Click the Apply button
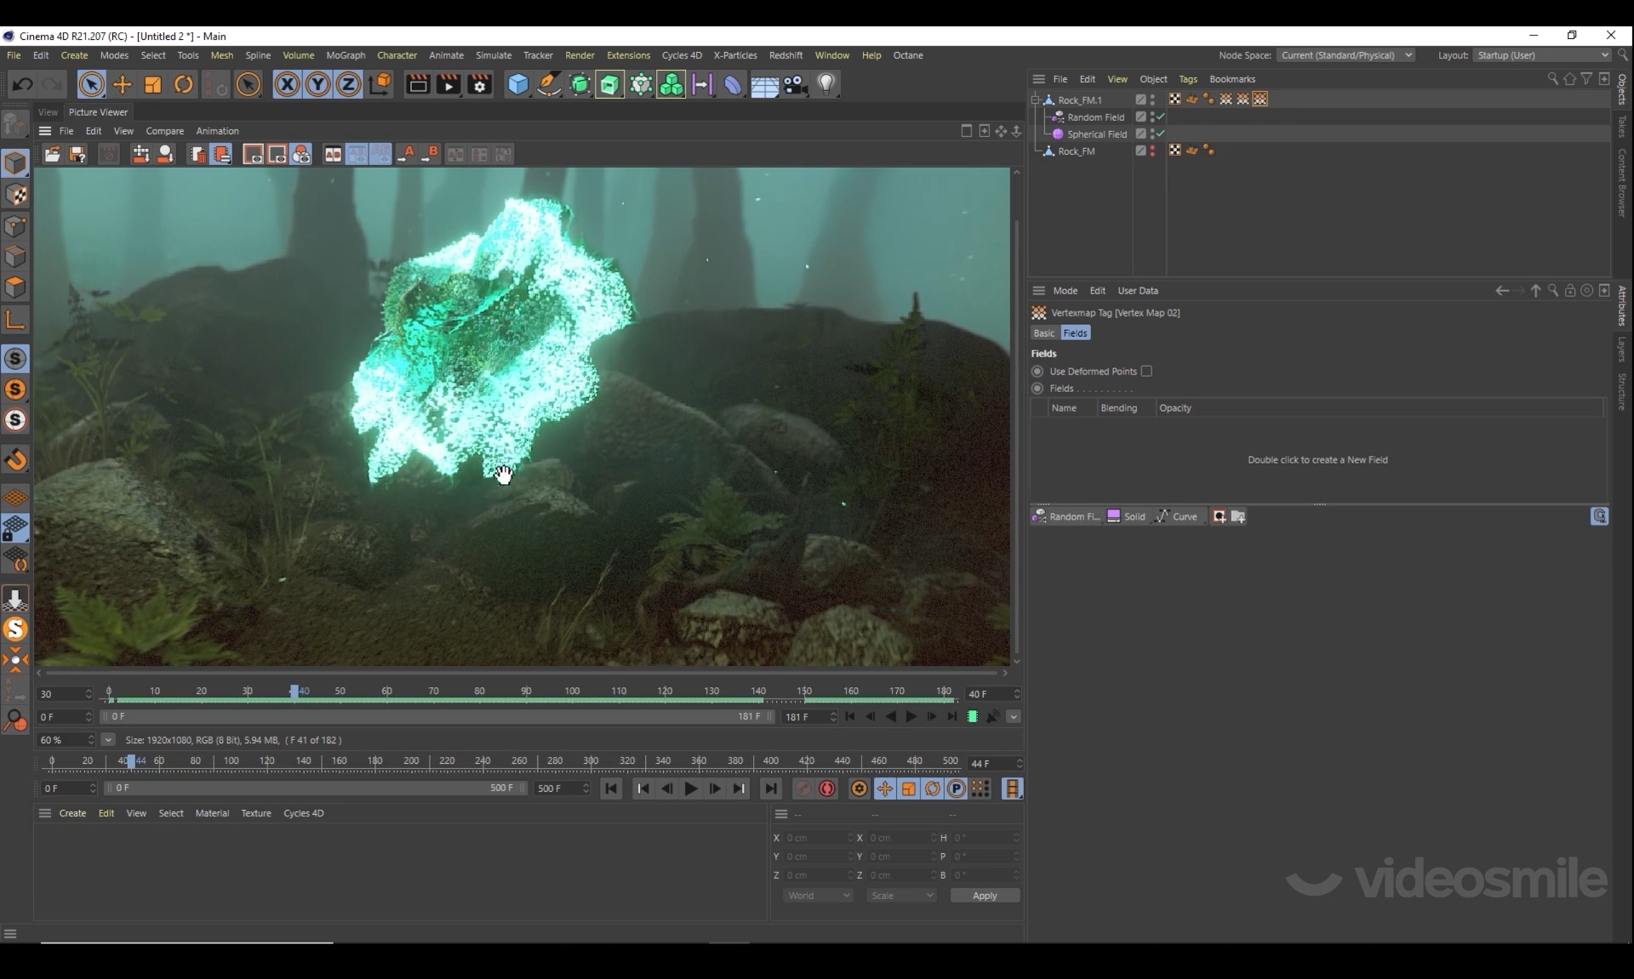The width and height of the screenshot is (1634, 979). click(x=984, y=896)
